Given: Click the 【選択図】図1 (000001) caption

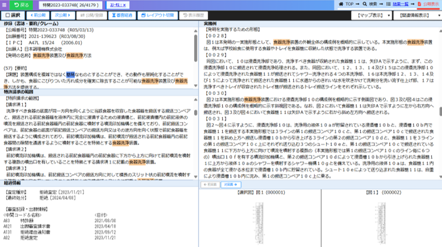Looking at the screenshot, I should pos(261,193).
